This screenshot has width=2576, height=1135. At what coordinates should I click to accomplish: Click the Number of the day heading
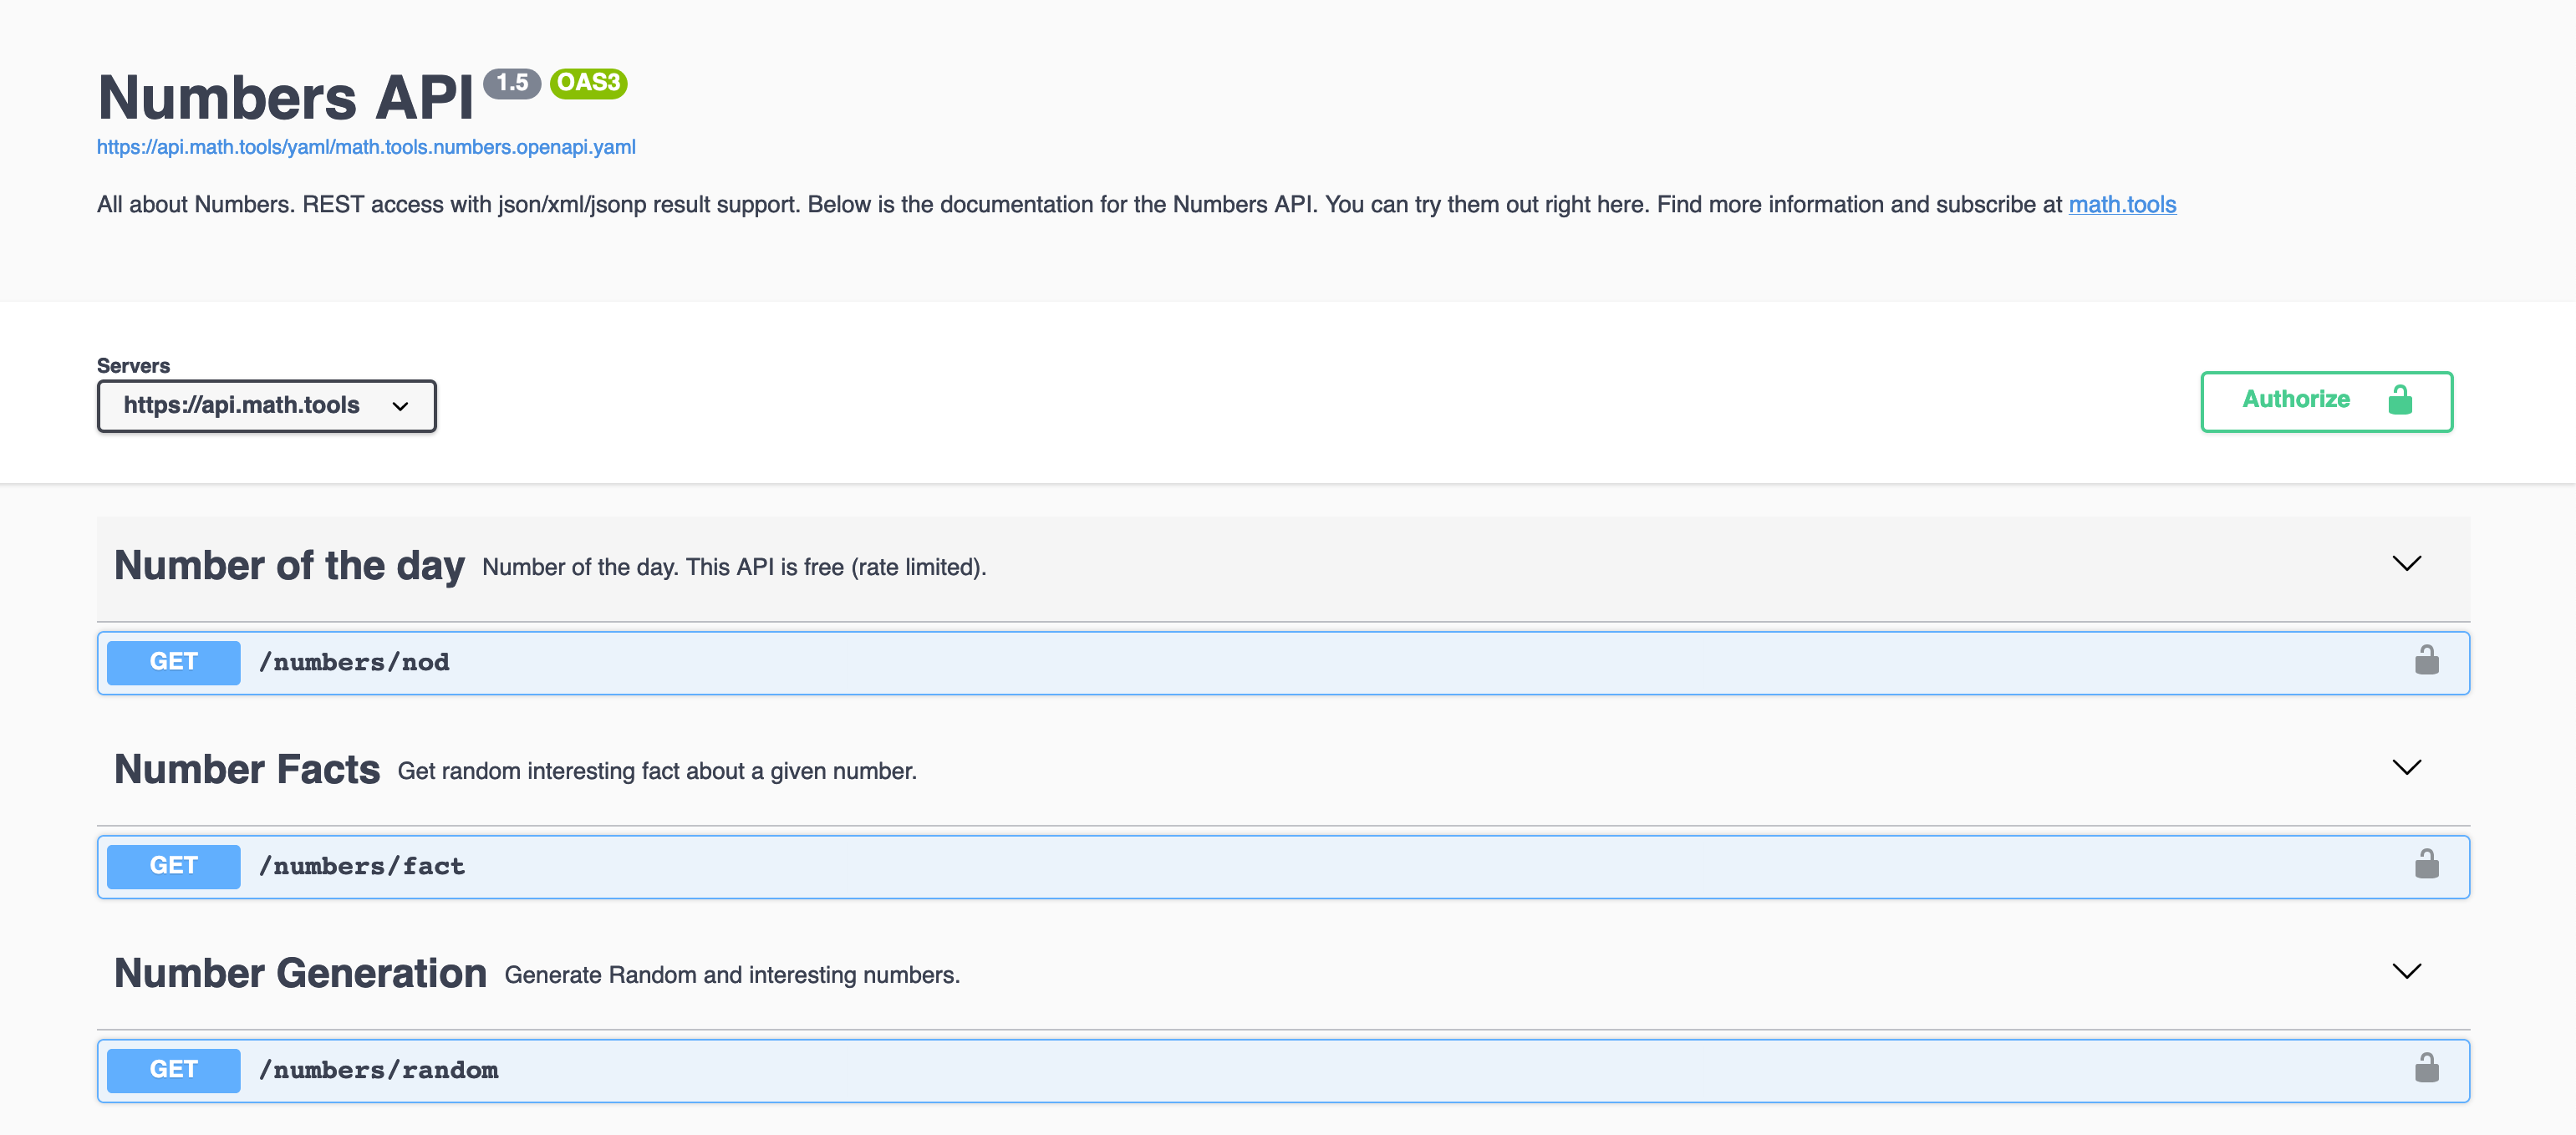pyautogui.click(x=289, y=566)
